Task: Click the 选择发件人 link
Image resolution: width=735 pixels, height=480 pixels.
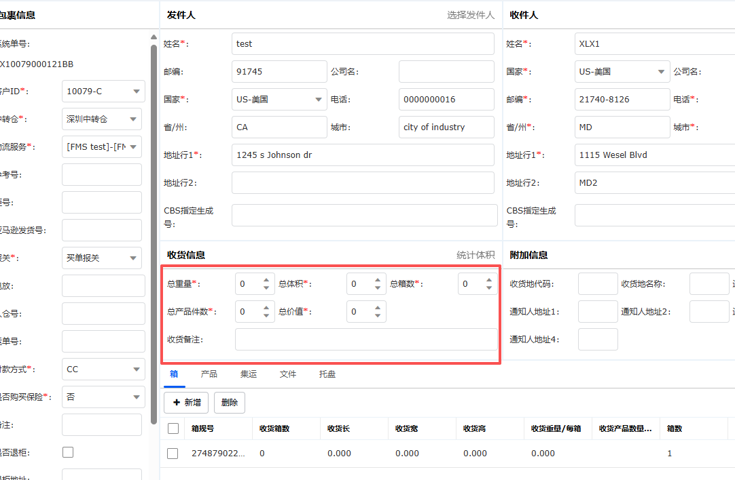Action: coord(470,15)
